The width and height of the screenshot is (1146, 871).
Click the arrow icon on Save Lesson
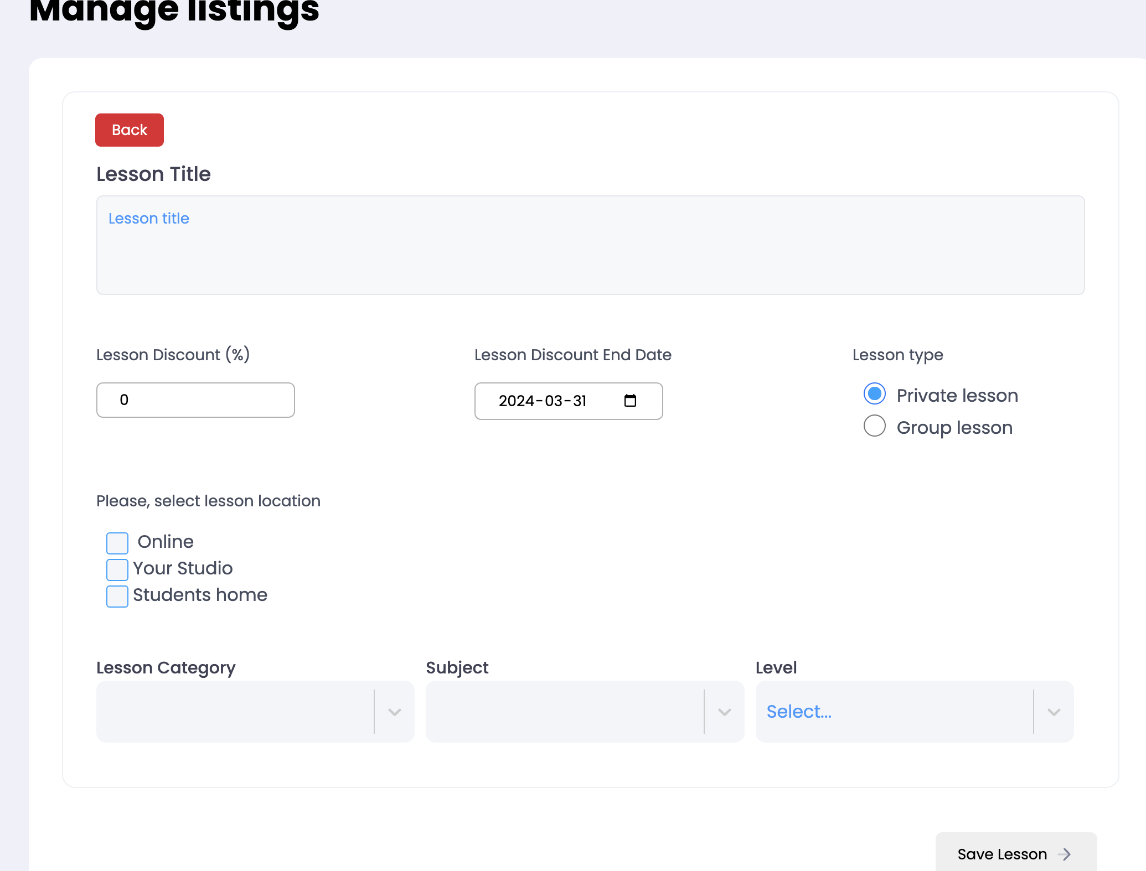1064,854
